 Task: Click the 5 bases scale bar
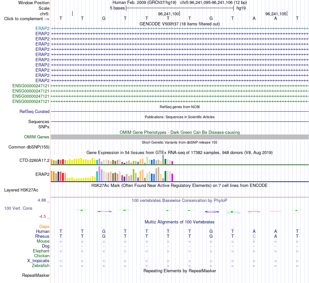pos(180,8)
